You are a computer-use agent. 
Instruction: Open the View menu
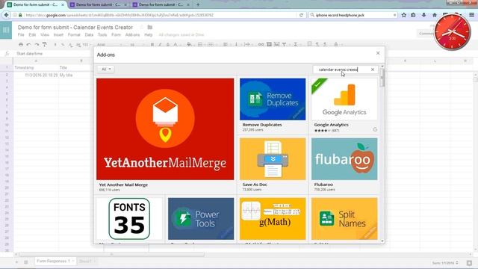(x=45, y=35)
